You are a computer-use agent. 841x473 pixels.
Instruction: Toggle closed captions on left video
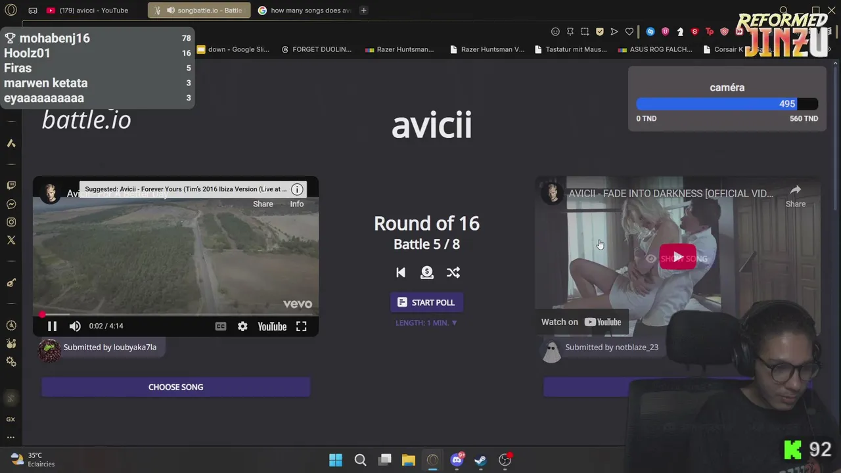point(221,327)
